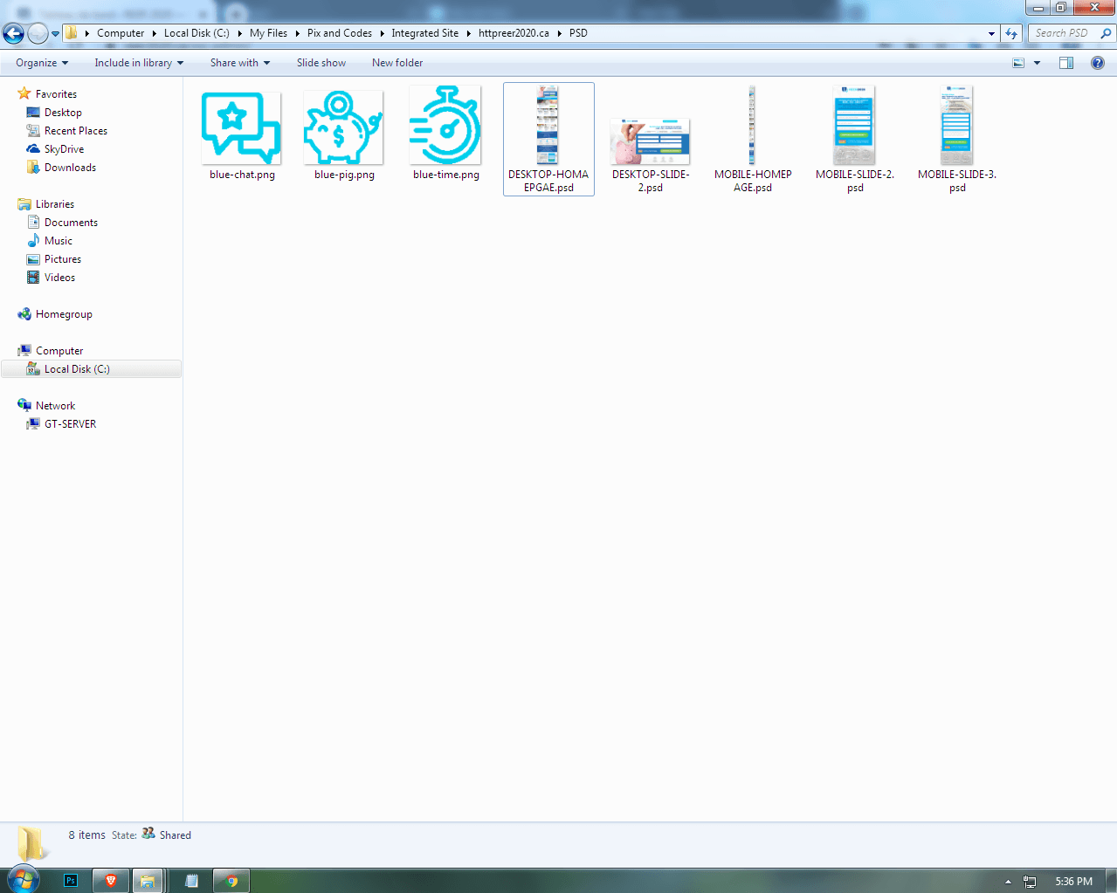Open the view options dropdown arrow
The image size is (1117, 893).
(x=1037, y=63)
